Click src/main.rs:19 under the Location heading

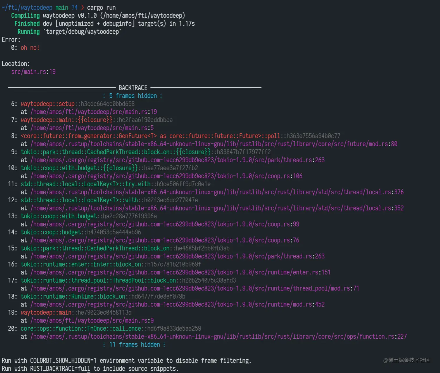click(33, 72)
